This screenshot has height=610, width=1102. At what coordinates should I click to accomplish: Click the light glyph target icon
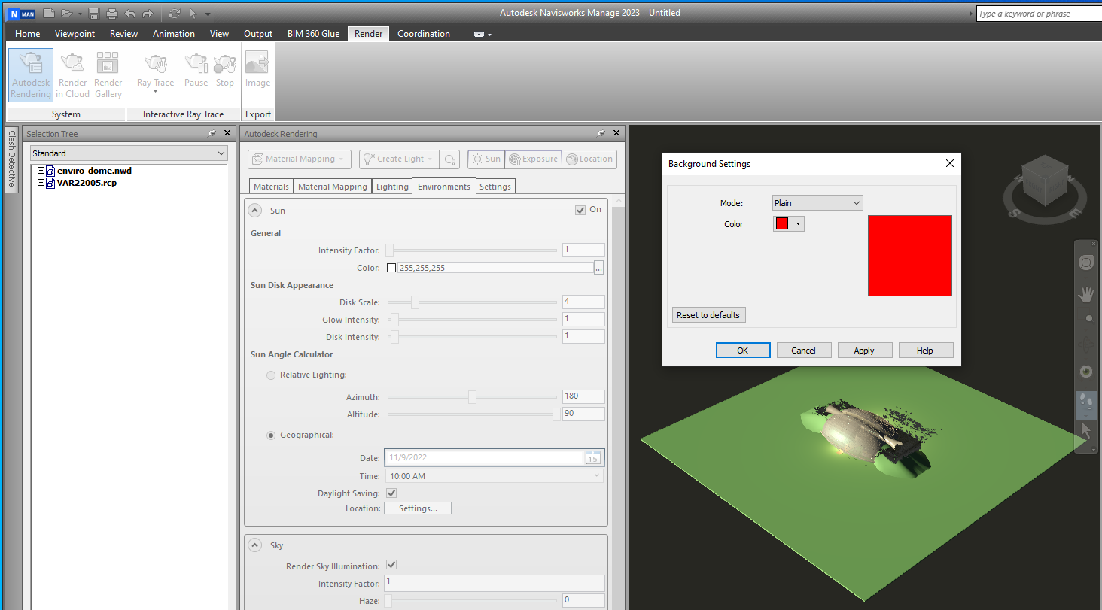click(x=449, y=159)
